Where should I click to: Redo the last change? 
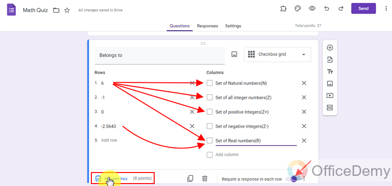(x=341, y=9)
